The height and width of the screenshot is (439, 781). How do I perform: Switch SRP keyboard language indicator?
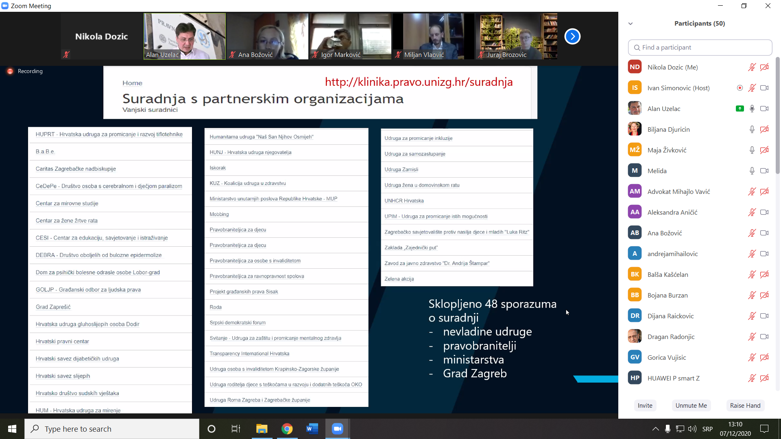(707, 429)
